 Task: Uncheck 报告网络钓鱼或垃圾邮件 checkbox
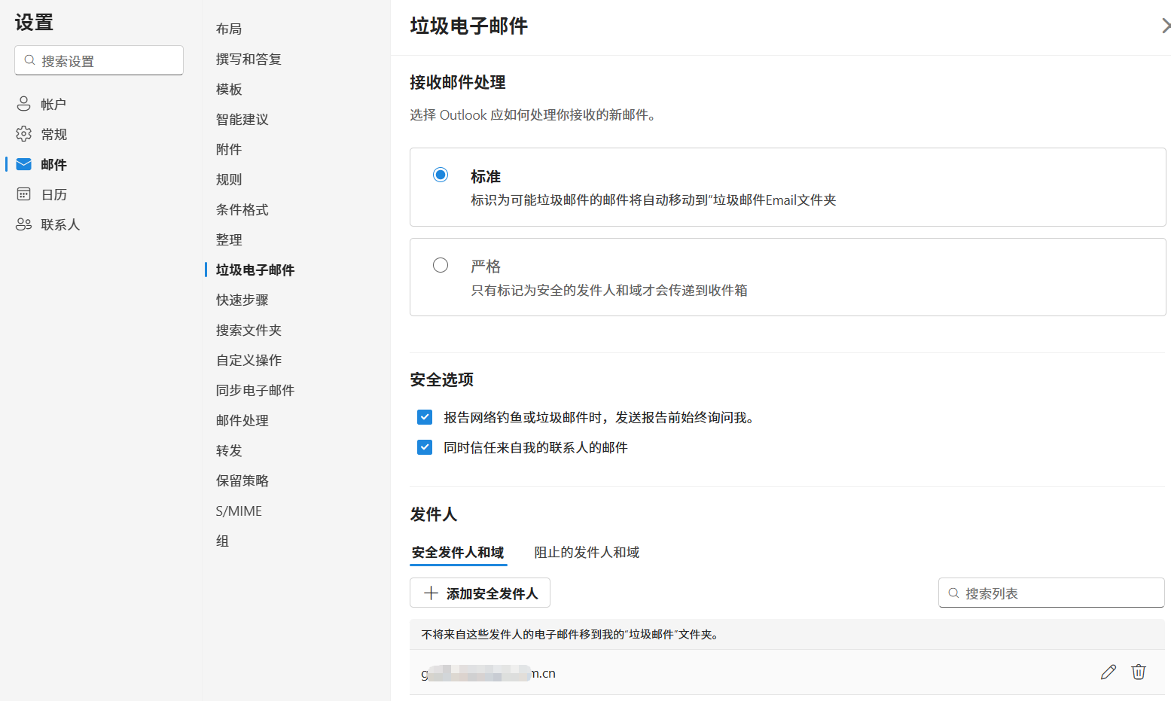click(425, 417)
